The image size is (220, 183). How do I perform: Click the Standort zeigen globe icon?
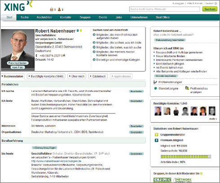[155, 88]
